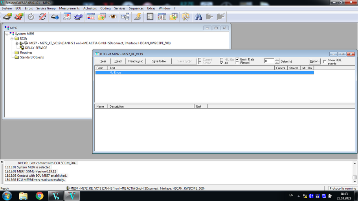Open Google Chrome from the taskbar
The height and width of the screenshot is (201, 358).
pos(40,196)
